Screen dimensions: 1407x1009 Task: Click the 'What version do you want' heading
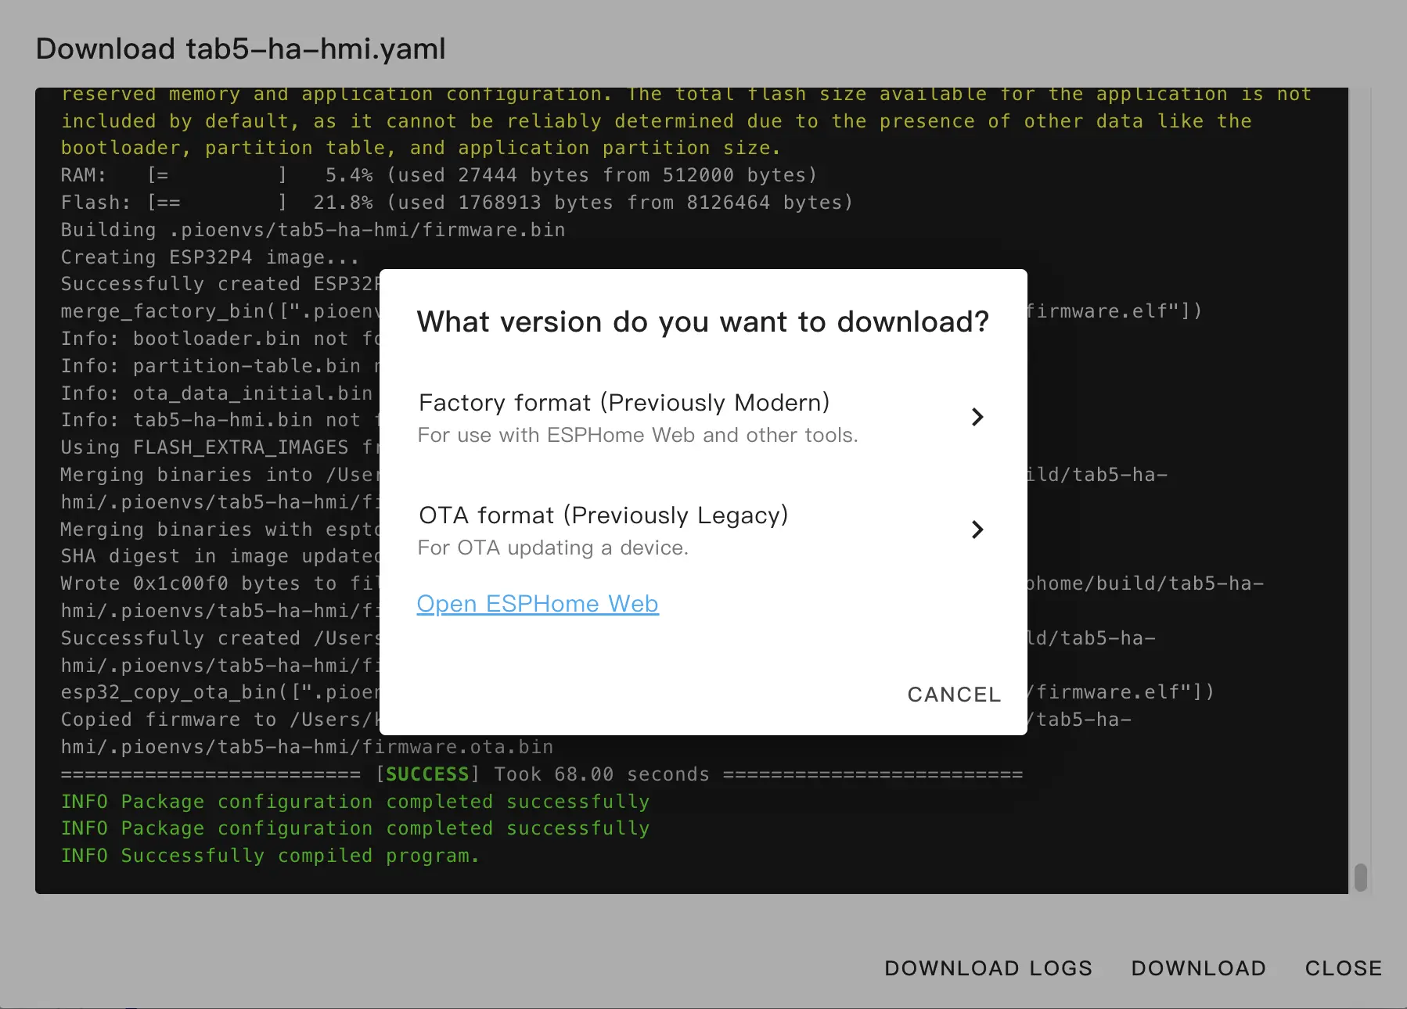click(702, 322)
